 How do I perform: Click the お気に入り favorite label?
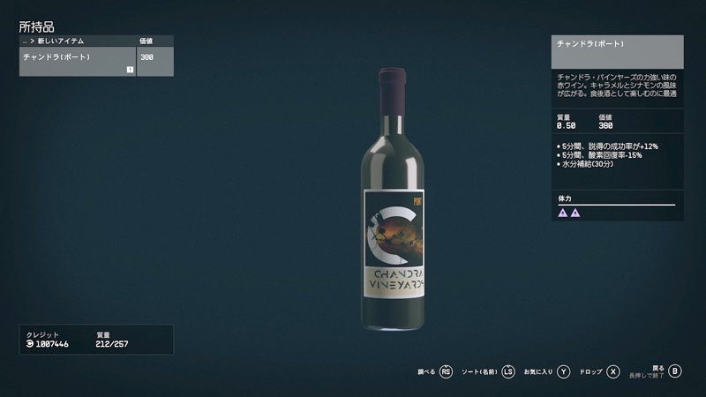[x=538, y=371]
